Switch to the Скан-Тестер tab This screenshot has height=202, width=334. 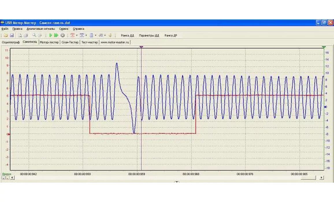click(x=70, y=42)
